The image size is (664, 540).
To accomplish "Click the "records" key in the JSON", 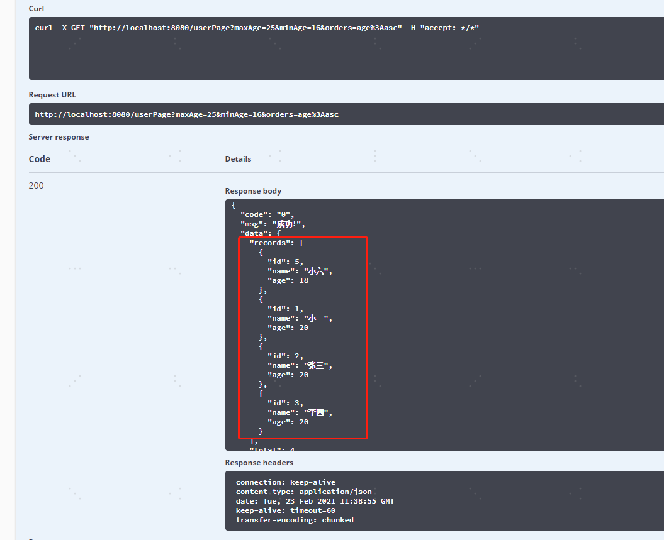I will click(271, 243).
